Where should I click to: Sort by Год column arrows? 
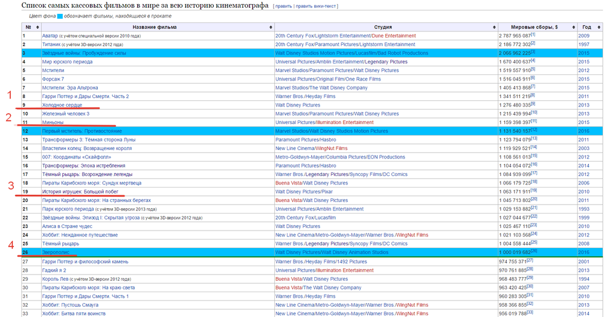pyautogui.click(x=599, y=27)
